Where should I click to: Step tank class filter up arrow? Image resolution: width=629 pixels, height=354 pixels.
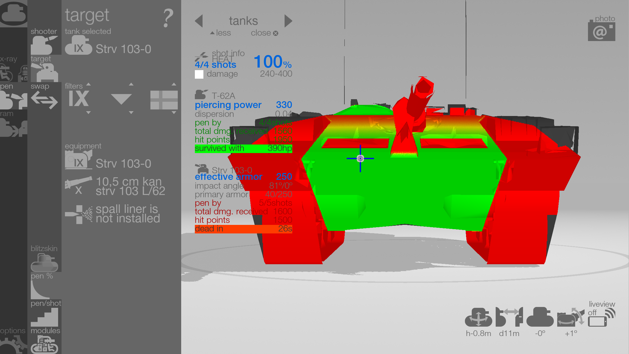tap(131, 84)
